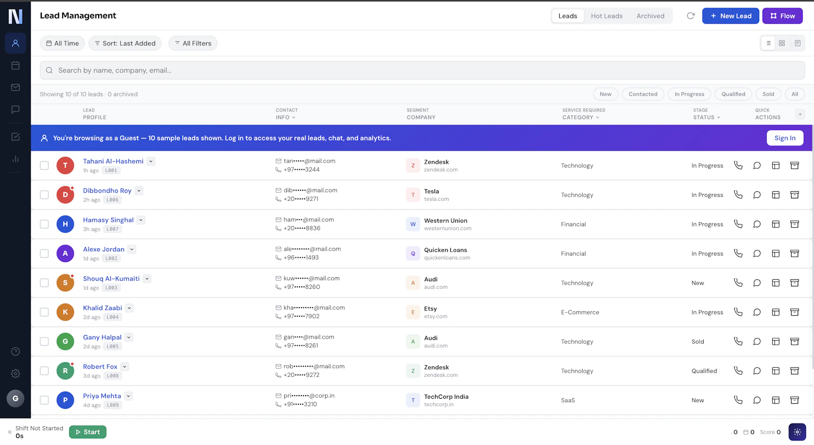Switch to the Leads tab
The image size is (814, 445).
[568, 16]
